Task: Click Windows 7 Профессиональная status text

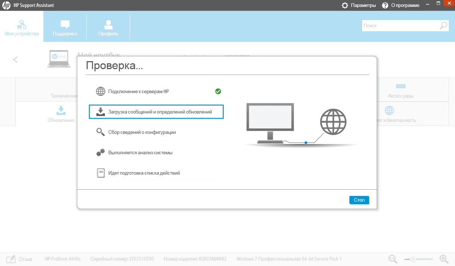Action: click(289, 259)
